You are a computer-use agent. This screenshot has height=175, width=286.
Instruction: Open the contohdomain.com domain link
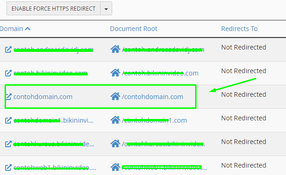coord(43,97)
